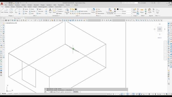Expand the Disegna panel

11,16
